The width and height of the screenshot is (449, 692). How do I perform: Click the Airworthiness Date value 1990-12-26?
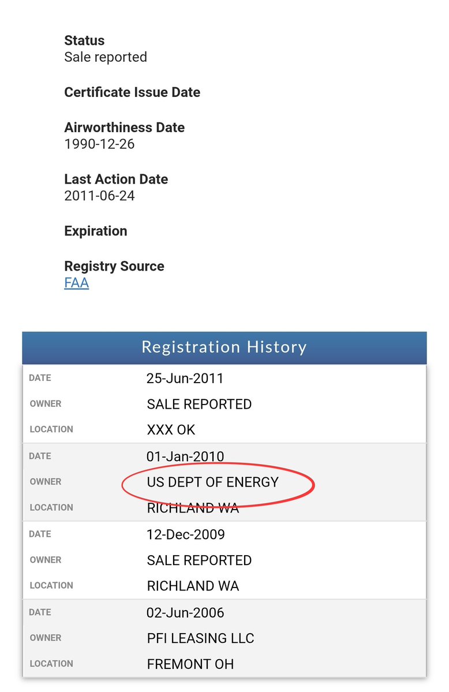[x=99, y=144]
